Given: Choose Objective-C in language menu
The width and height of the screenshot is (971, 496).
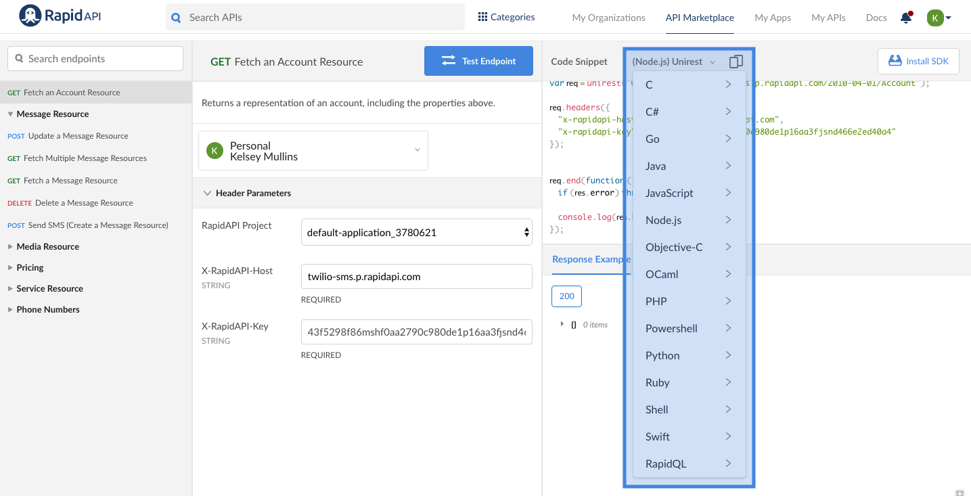Looking at the screenshot, I should (689, 247).
